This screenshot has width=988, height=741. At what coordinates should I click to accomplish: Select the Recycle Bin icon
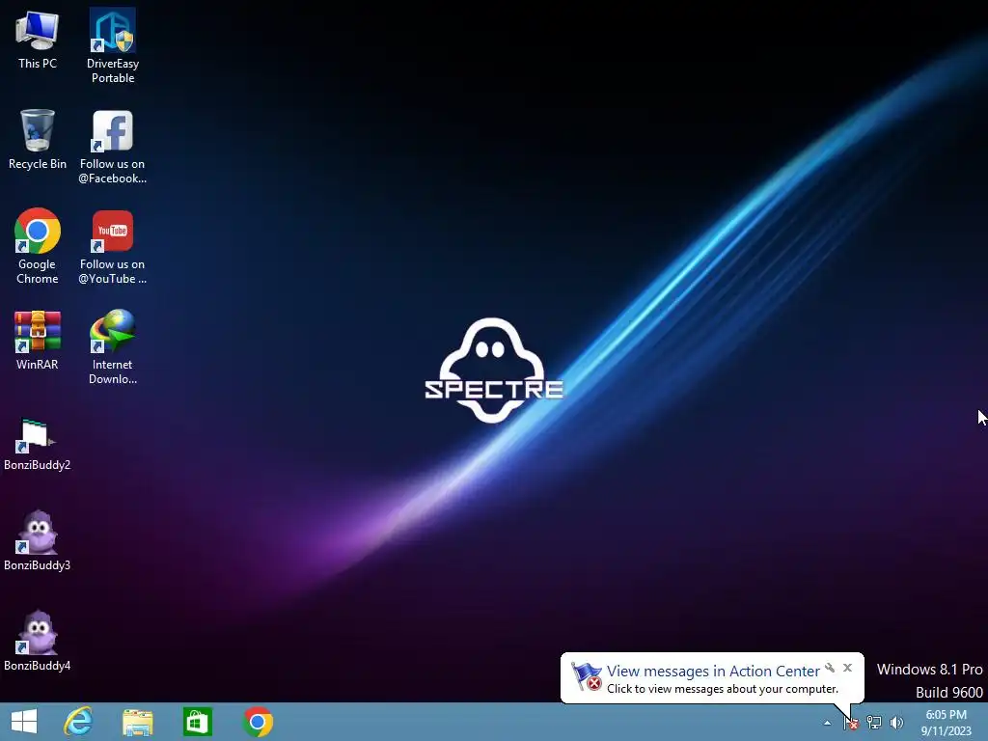coord(38,139)
